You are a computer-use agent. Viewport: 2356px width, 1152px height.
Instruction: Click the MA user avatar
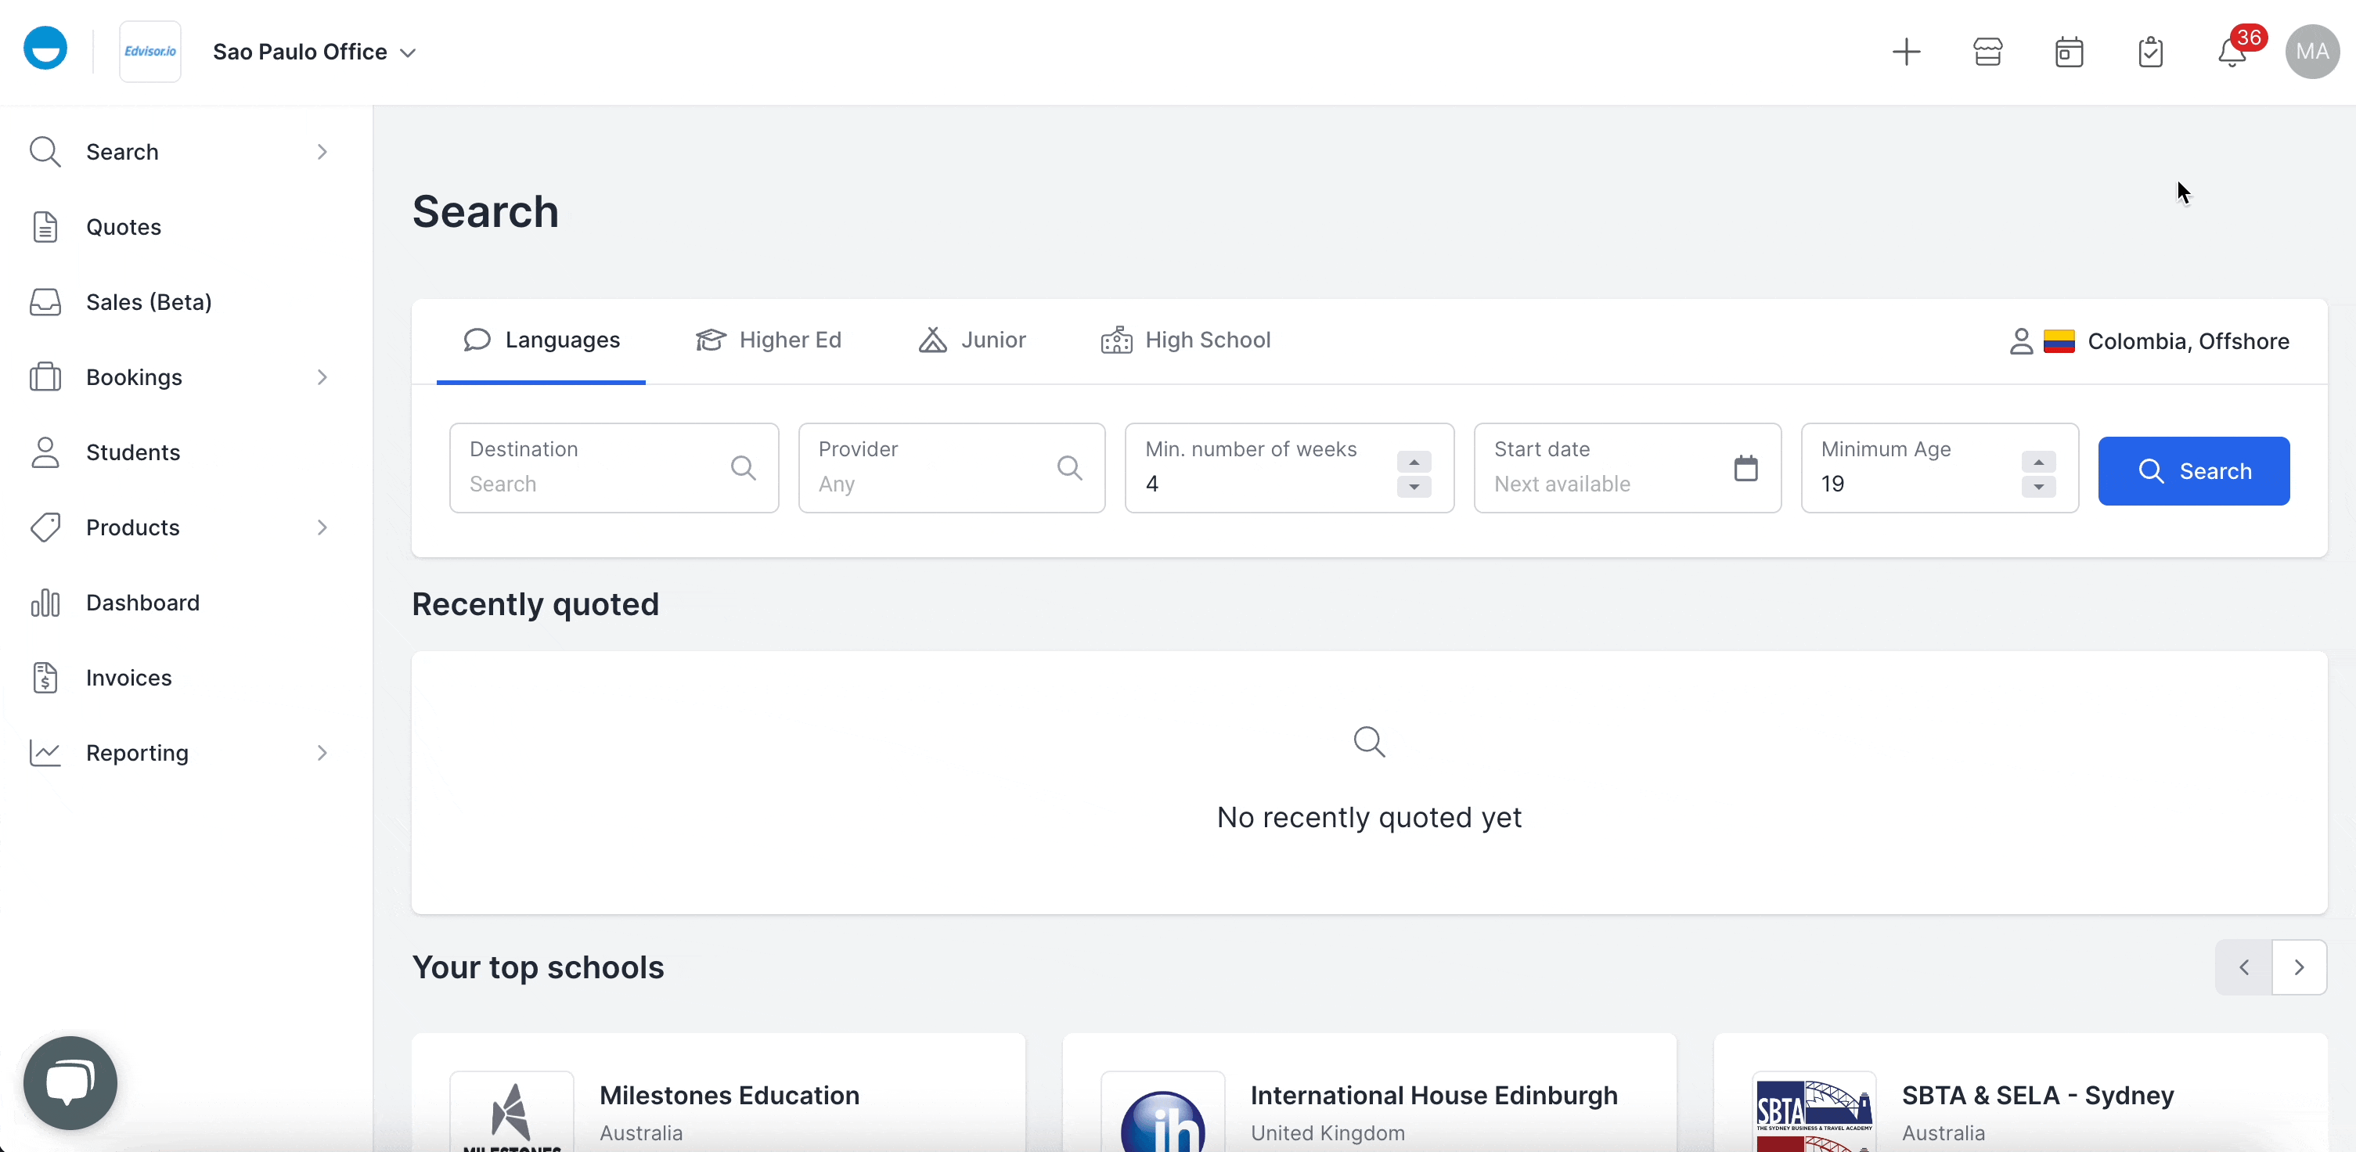(2311, 52)
